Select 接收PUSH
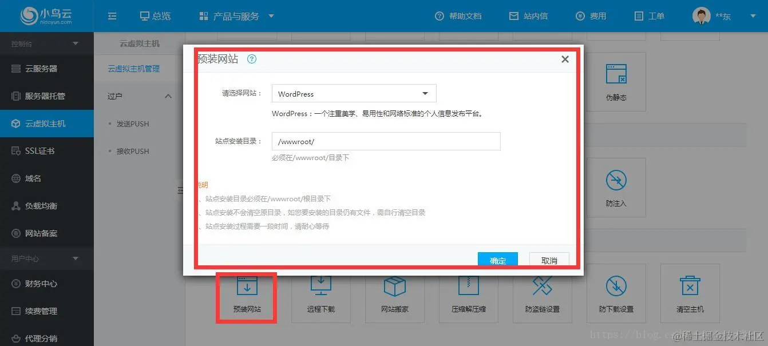768x346 pixels. pos(133,151)
